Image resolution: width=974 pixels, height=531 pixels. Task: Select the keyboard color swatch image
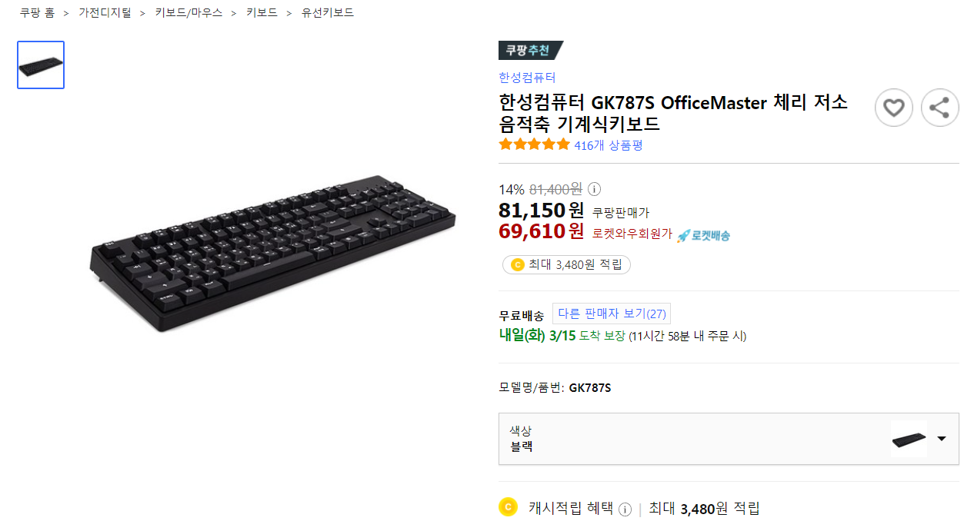[x=909, y=438]
